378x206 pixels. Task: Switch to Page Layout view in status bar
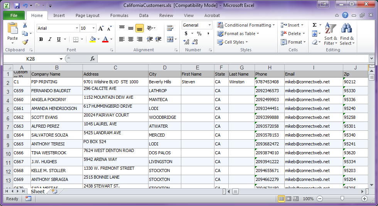point(289,199)
